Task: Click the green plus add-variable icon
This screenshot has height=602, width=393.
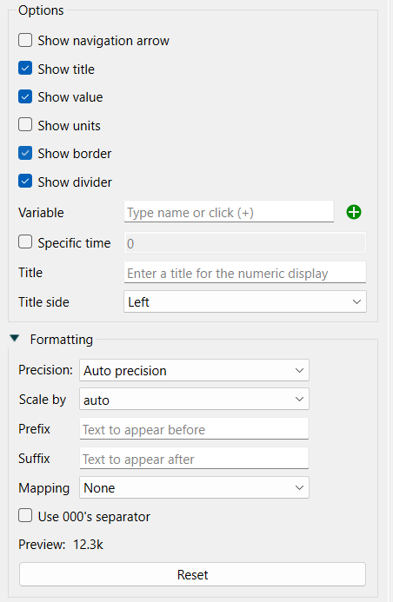Action: tap(353, 212)
